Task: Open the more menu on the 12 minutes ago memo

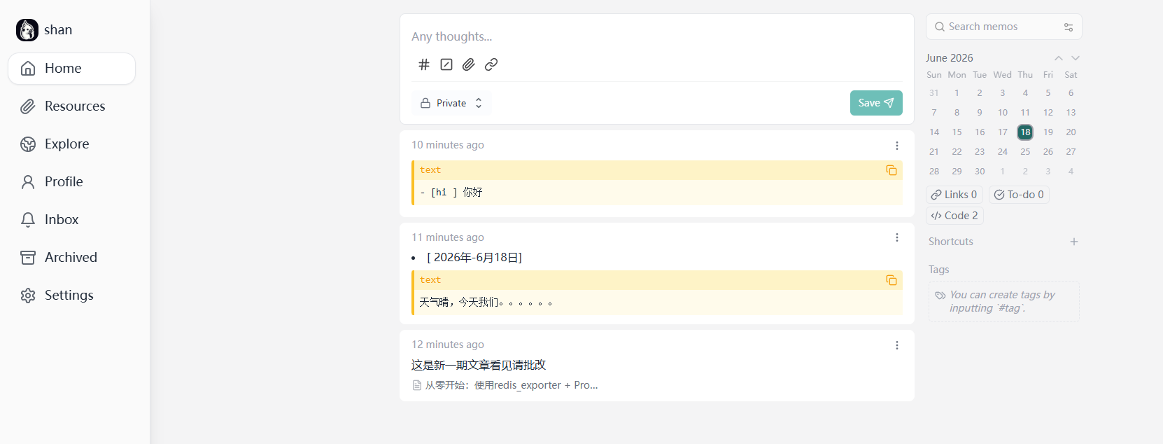Action: (x=897, y=345)
